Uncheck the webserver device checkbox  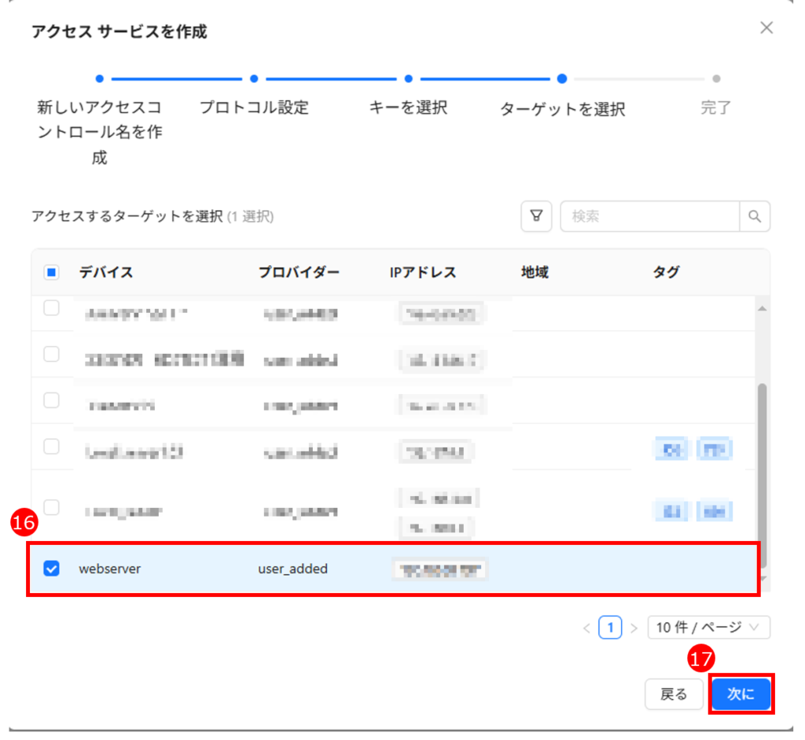[51, 568]
